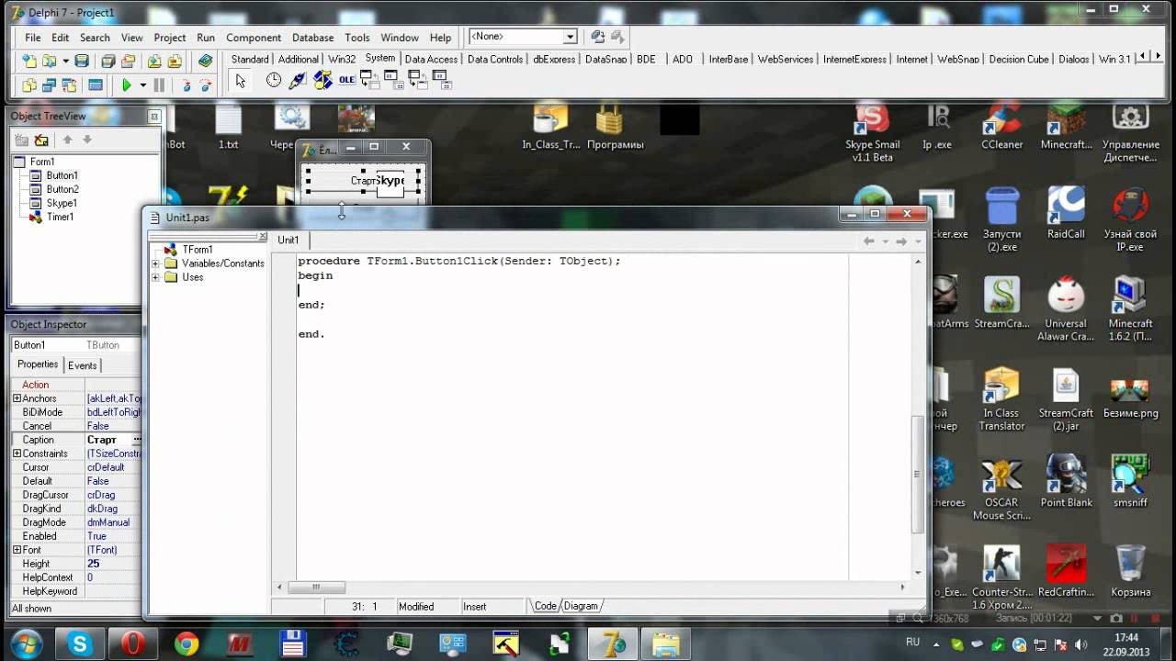Open the Component menu
Image resolution: width=1176 pixels, height=661 pixels.
click(254, 38)
